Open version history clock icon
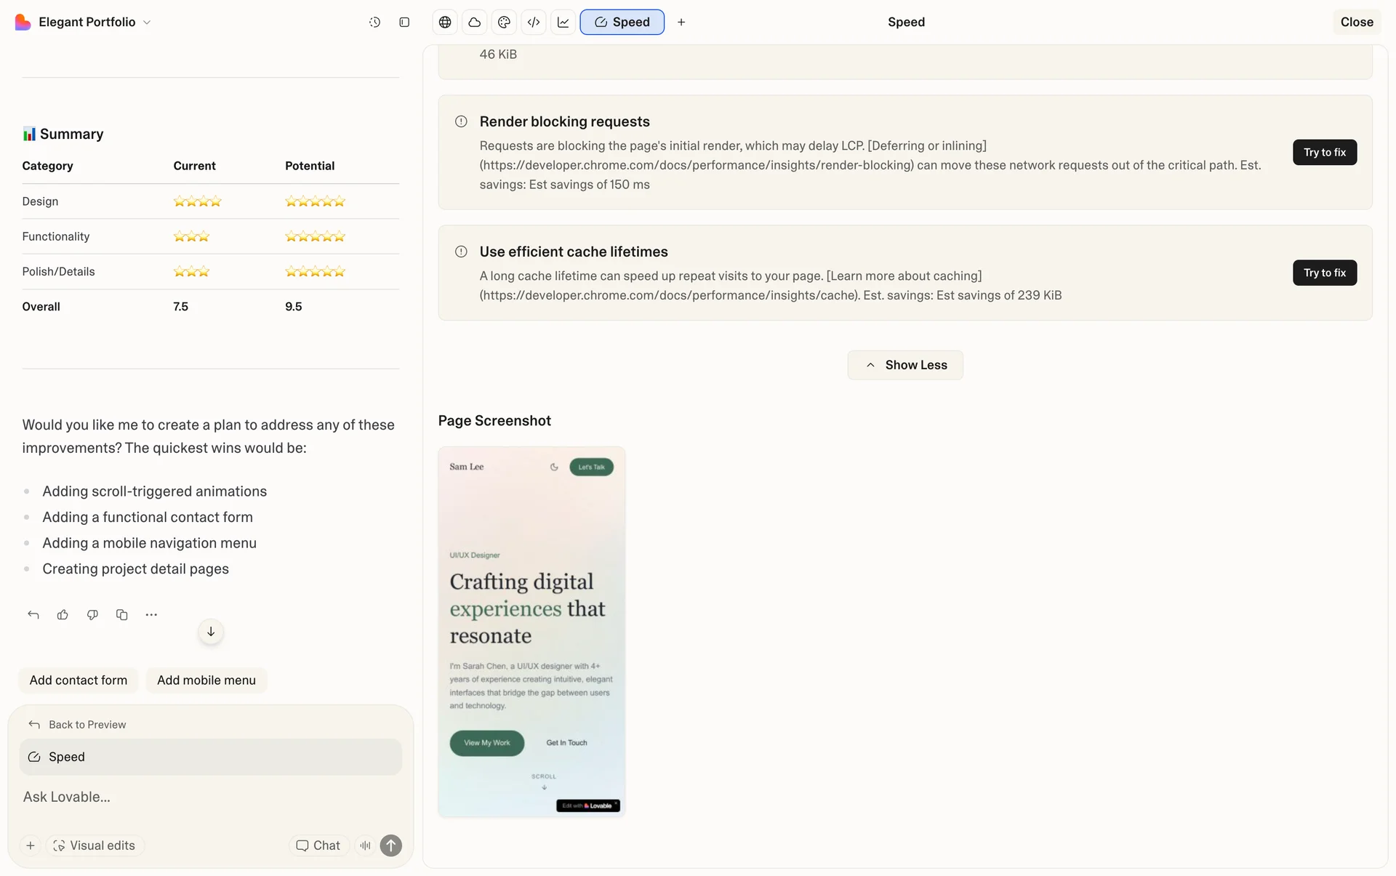 [374, 22]
